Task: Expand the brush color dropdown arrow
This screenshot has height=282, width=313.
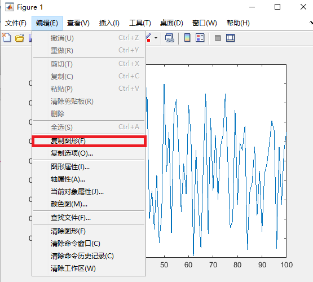Action: tap(156, 38)
